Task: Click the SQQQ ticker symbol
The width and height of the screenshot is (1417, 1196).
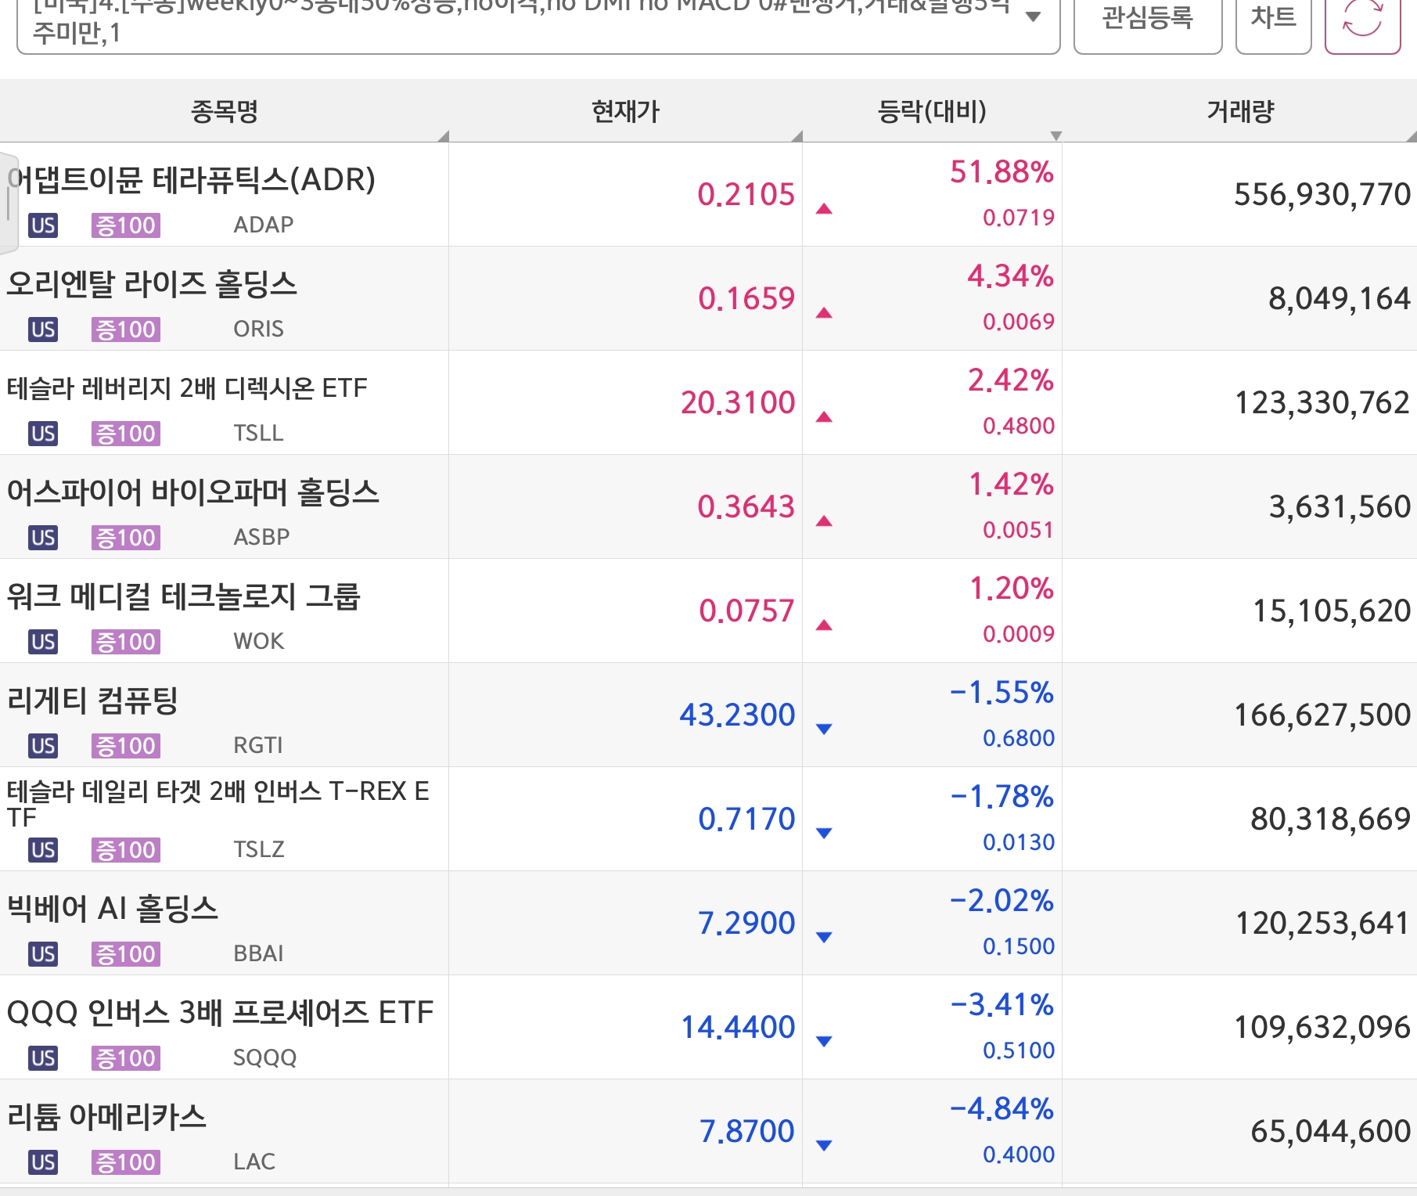Action: (265, 1057)
